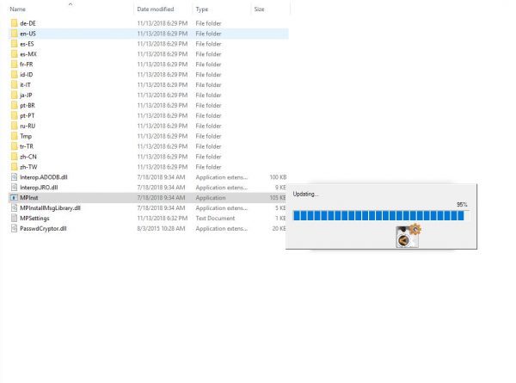Select the es-ES folder icon

(14, 44)
